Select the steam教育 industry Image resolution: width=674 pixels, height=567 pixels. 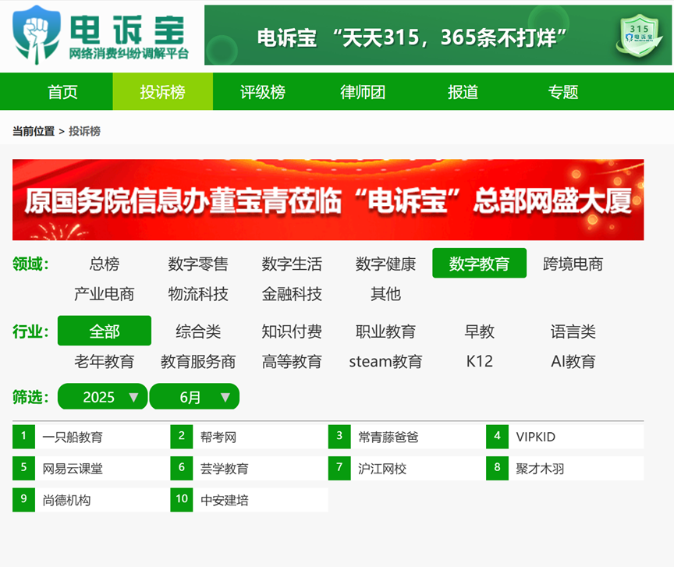[385, 362]
